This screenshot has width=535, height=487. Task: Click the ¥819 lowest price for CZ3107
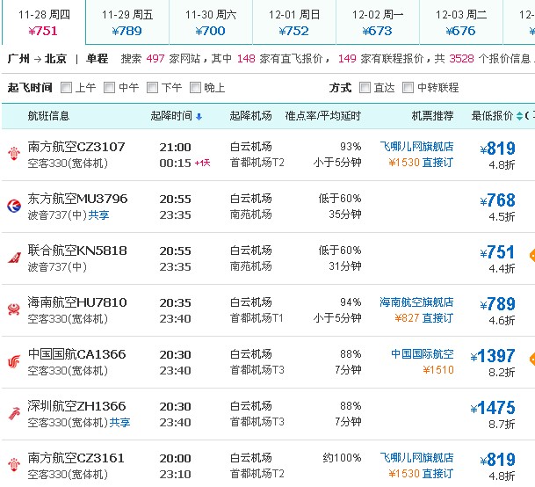point(497,149)
